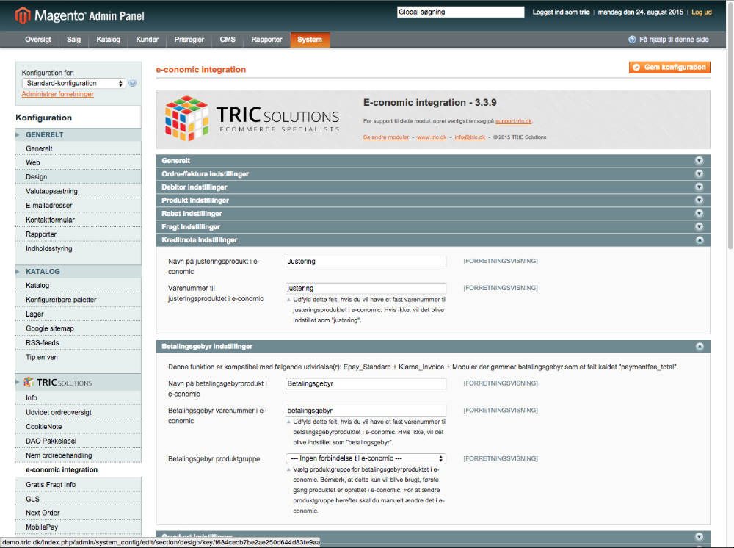Click the Global søgning search field

[x=460, y=11]
